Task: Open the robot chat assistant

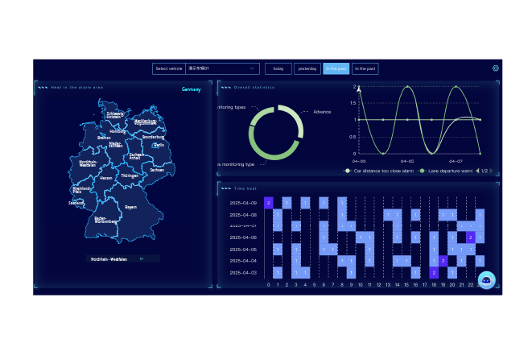Action: click(x=486, y=279)
